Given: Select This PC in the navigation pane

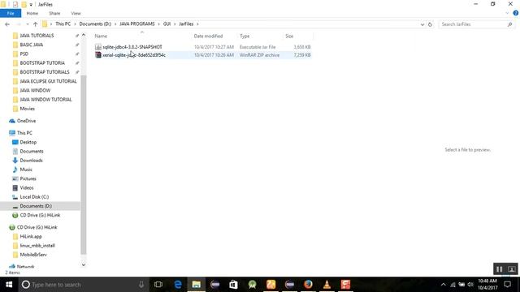Looking at the screenshot, I should pyautogui.click(x=24, y=133).
